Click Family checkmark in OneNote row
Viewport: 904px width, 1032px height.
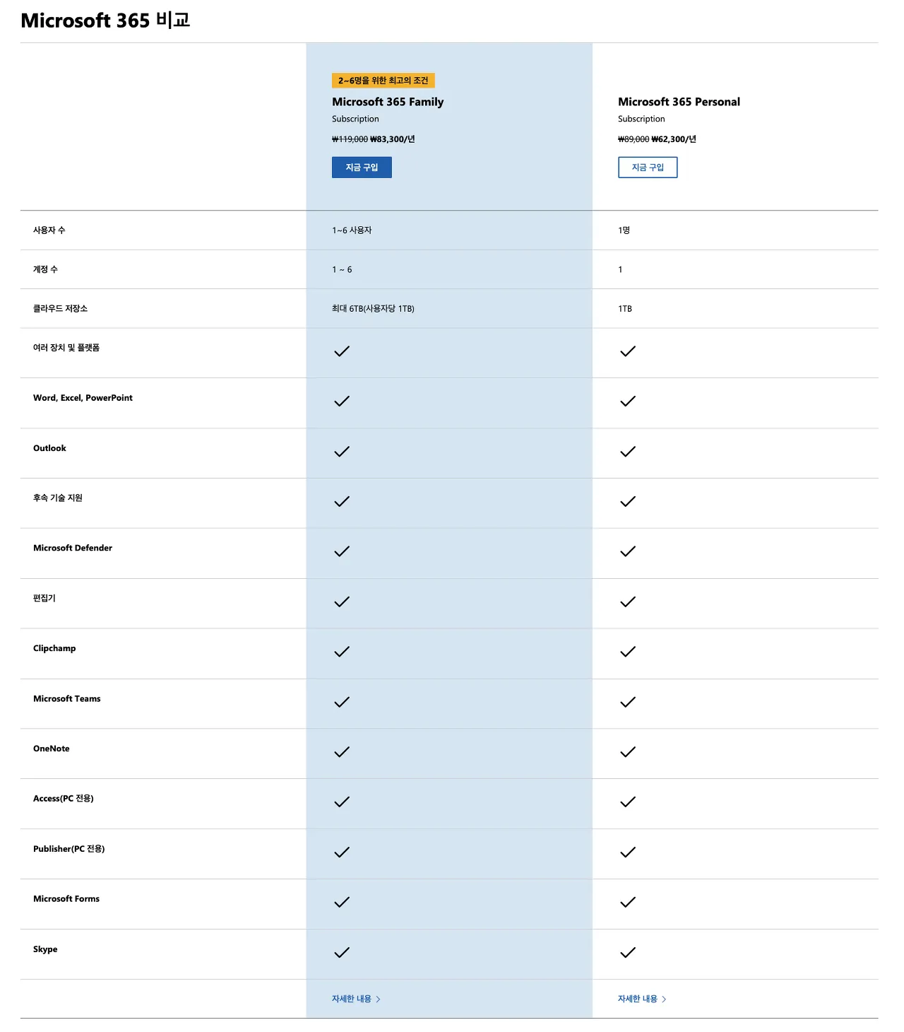click(342, 752)
